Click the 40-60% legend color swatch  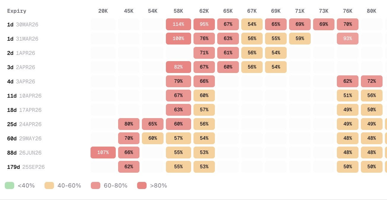click(x=49, y=186)
